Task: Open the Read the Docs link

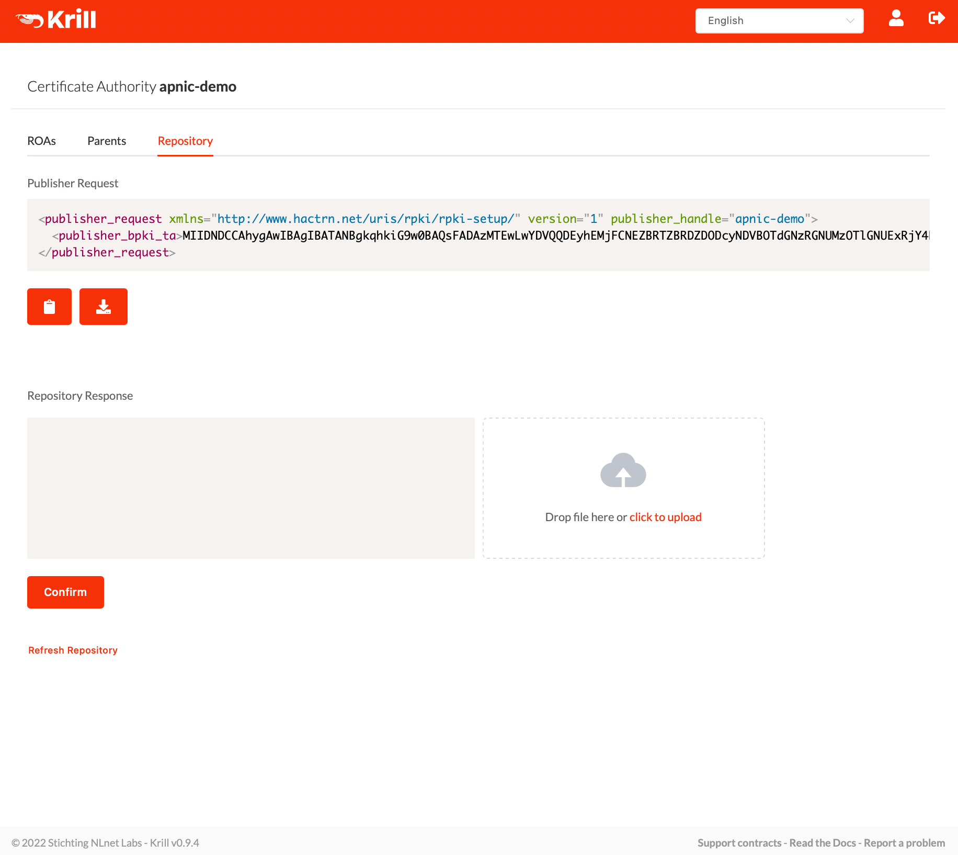Action: [x=823, y=843]
